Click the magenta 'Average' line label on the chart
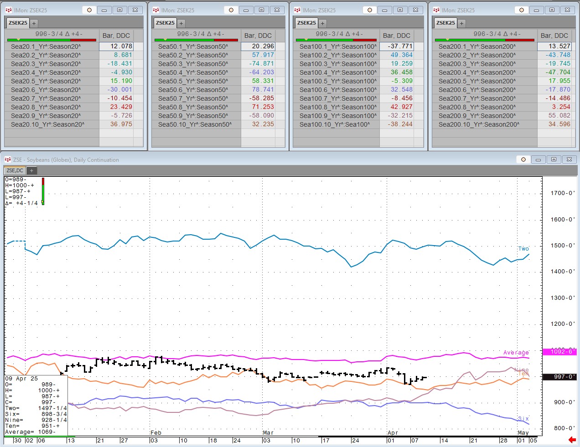The height and width of the screenshot is (447, 580). coord(516,353)
